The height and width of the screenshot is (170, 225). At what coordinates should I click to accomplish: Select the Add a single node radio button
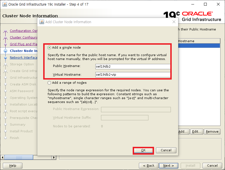49,47
